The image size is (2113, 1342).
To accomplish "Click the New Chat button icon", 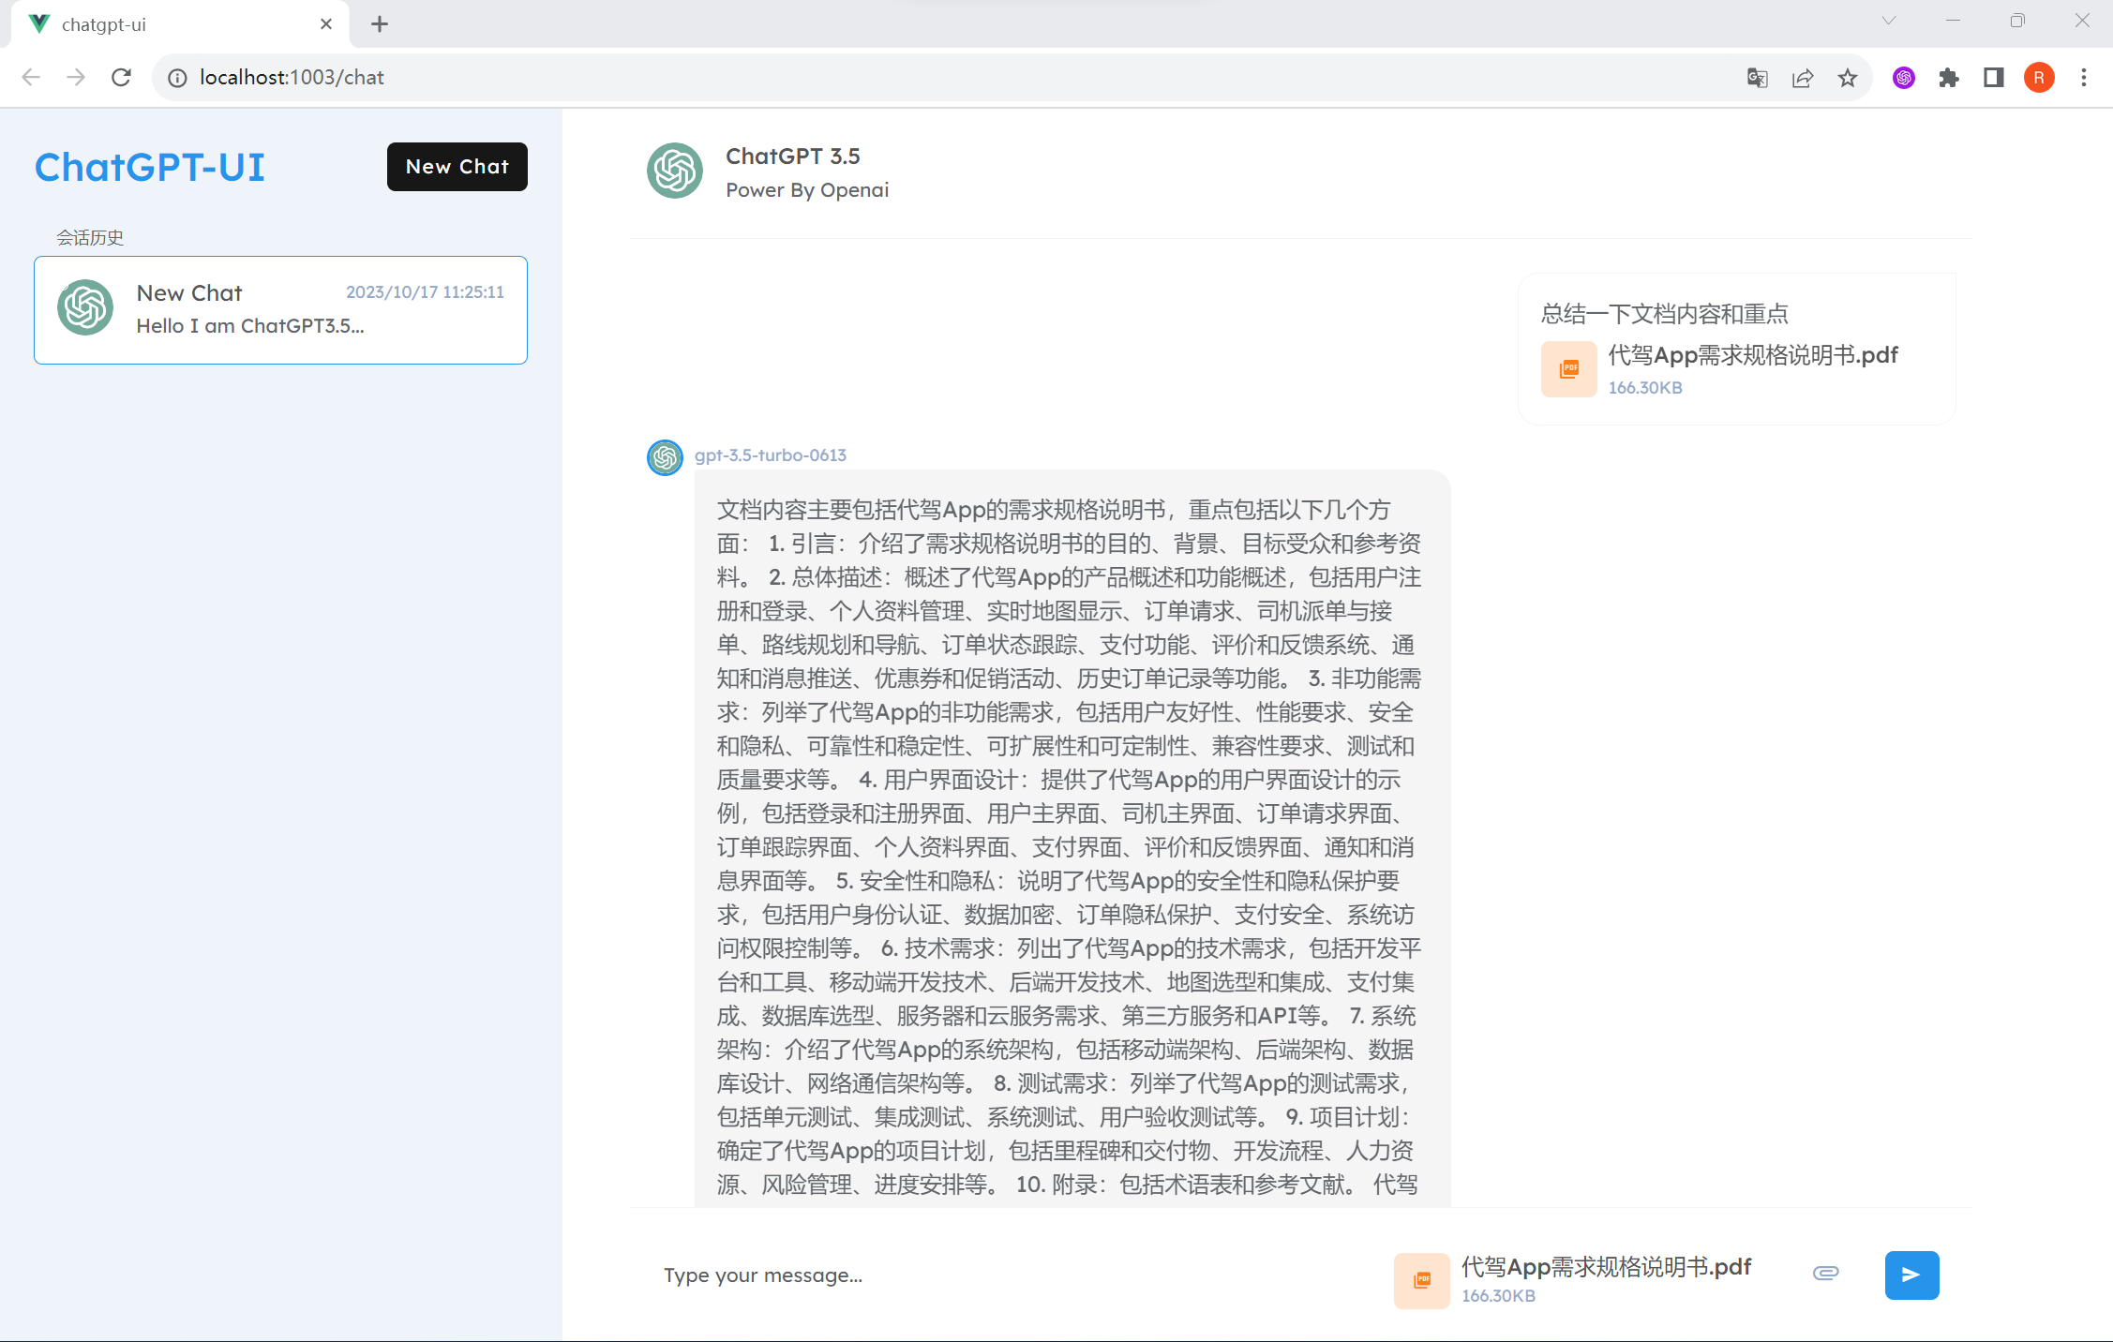I will pyautogui.click(x=456, y=166).
